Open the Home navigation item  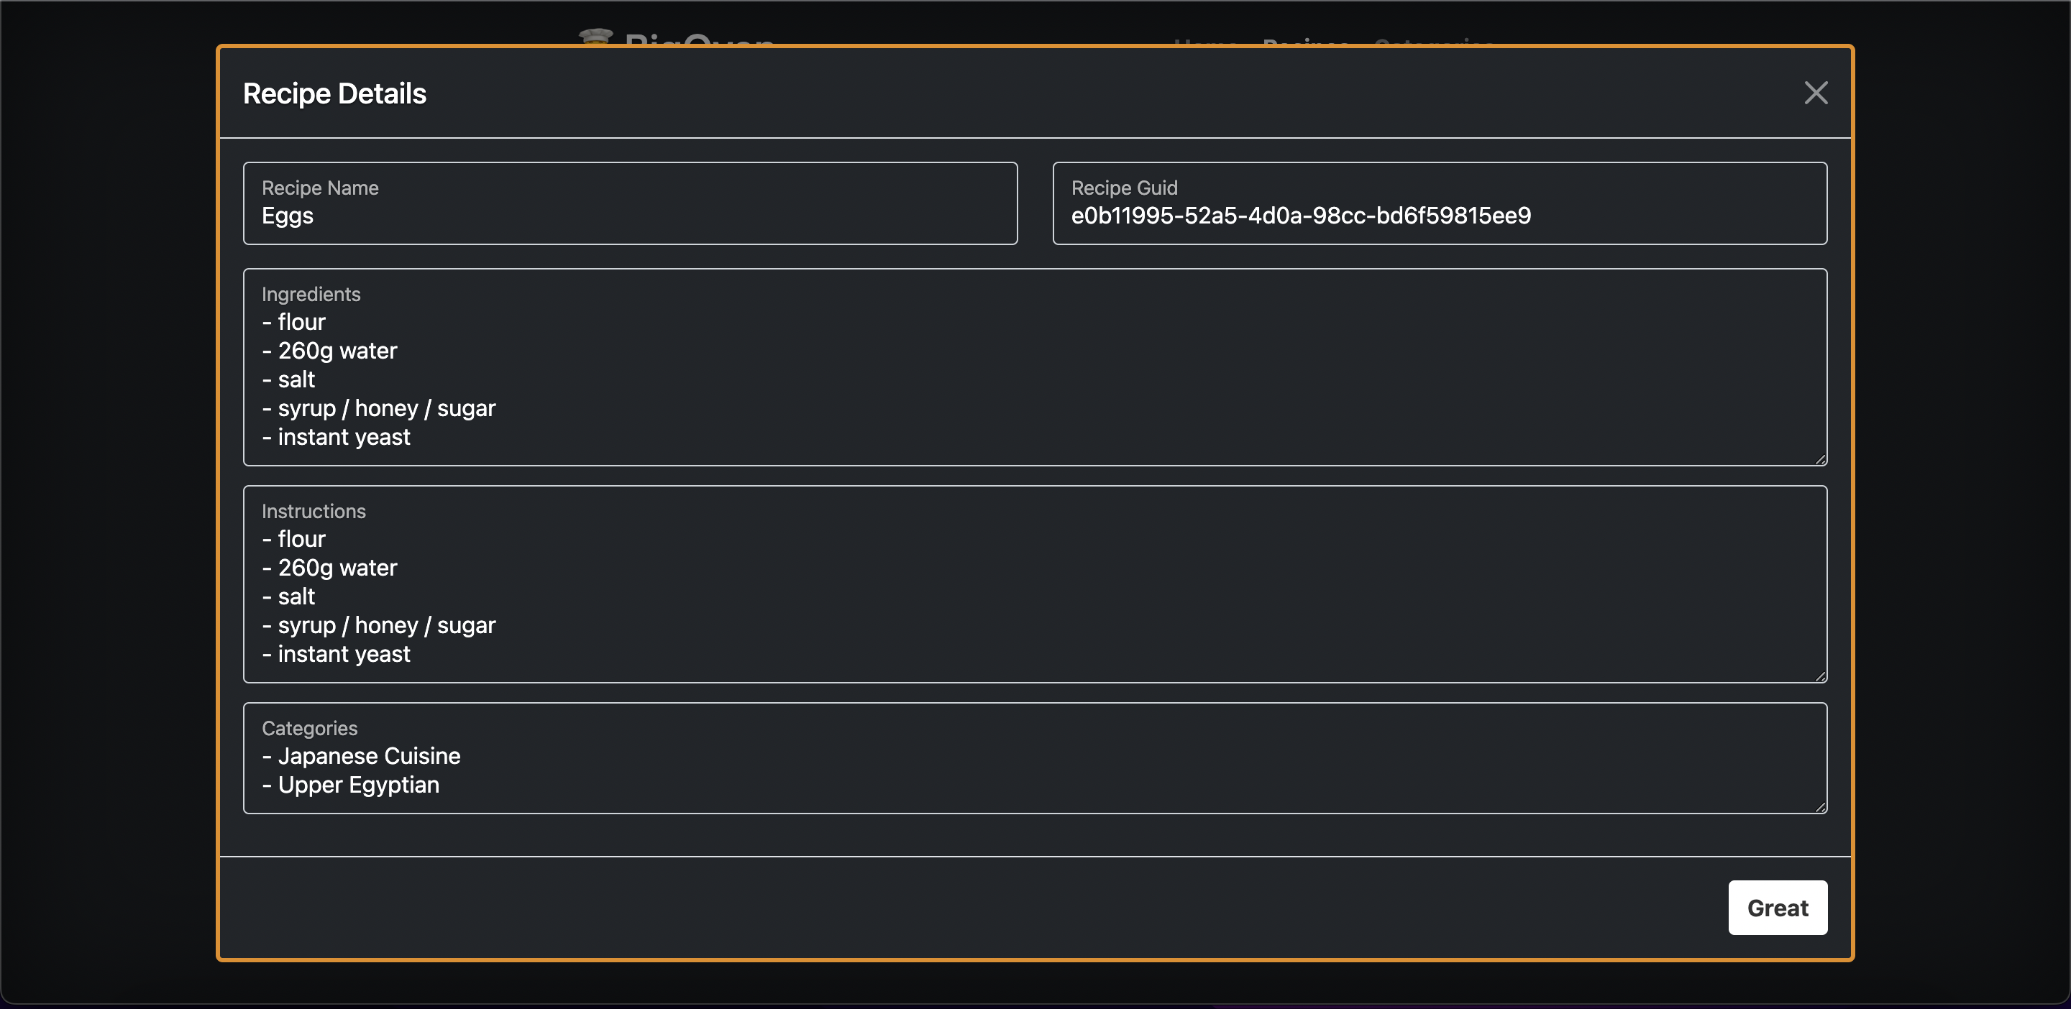coord(1204,44)
